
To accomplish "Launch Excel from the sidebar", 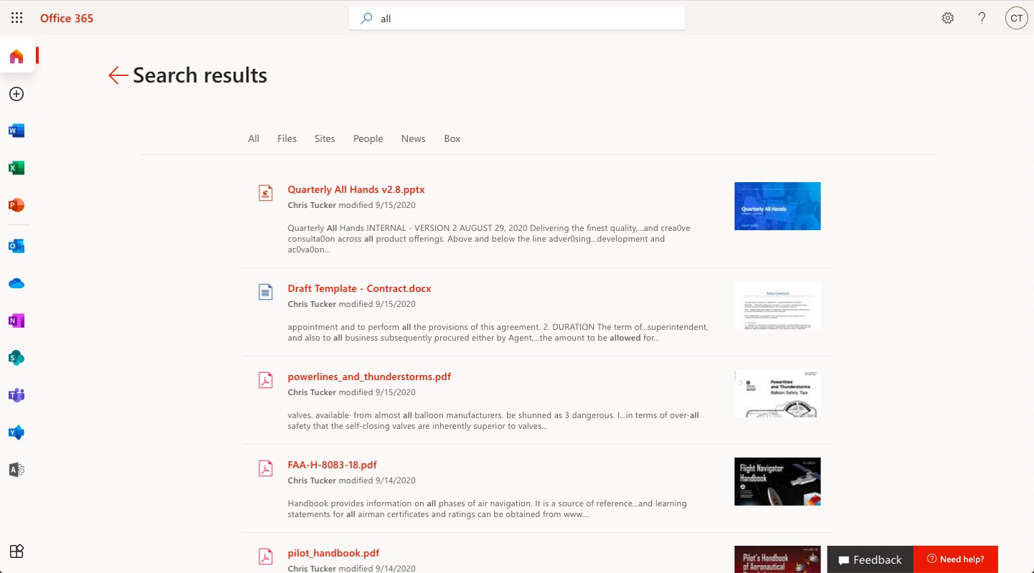I will click(x=16, y=168).
